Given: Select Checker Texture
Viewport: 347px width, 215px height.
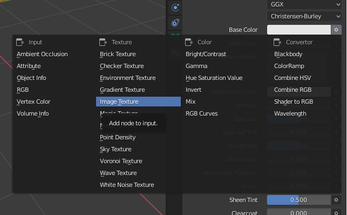Looking at the screenshot, I should [121, 66].
